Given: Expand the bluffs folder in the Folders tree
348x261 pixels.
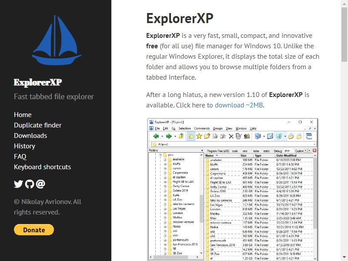Looking at the screenshot, I should tap(165, 164).
